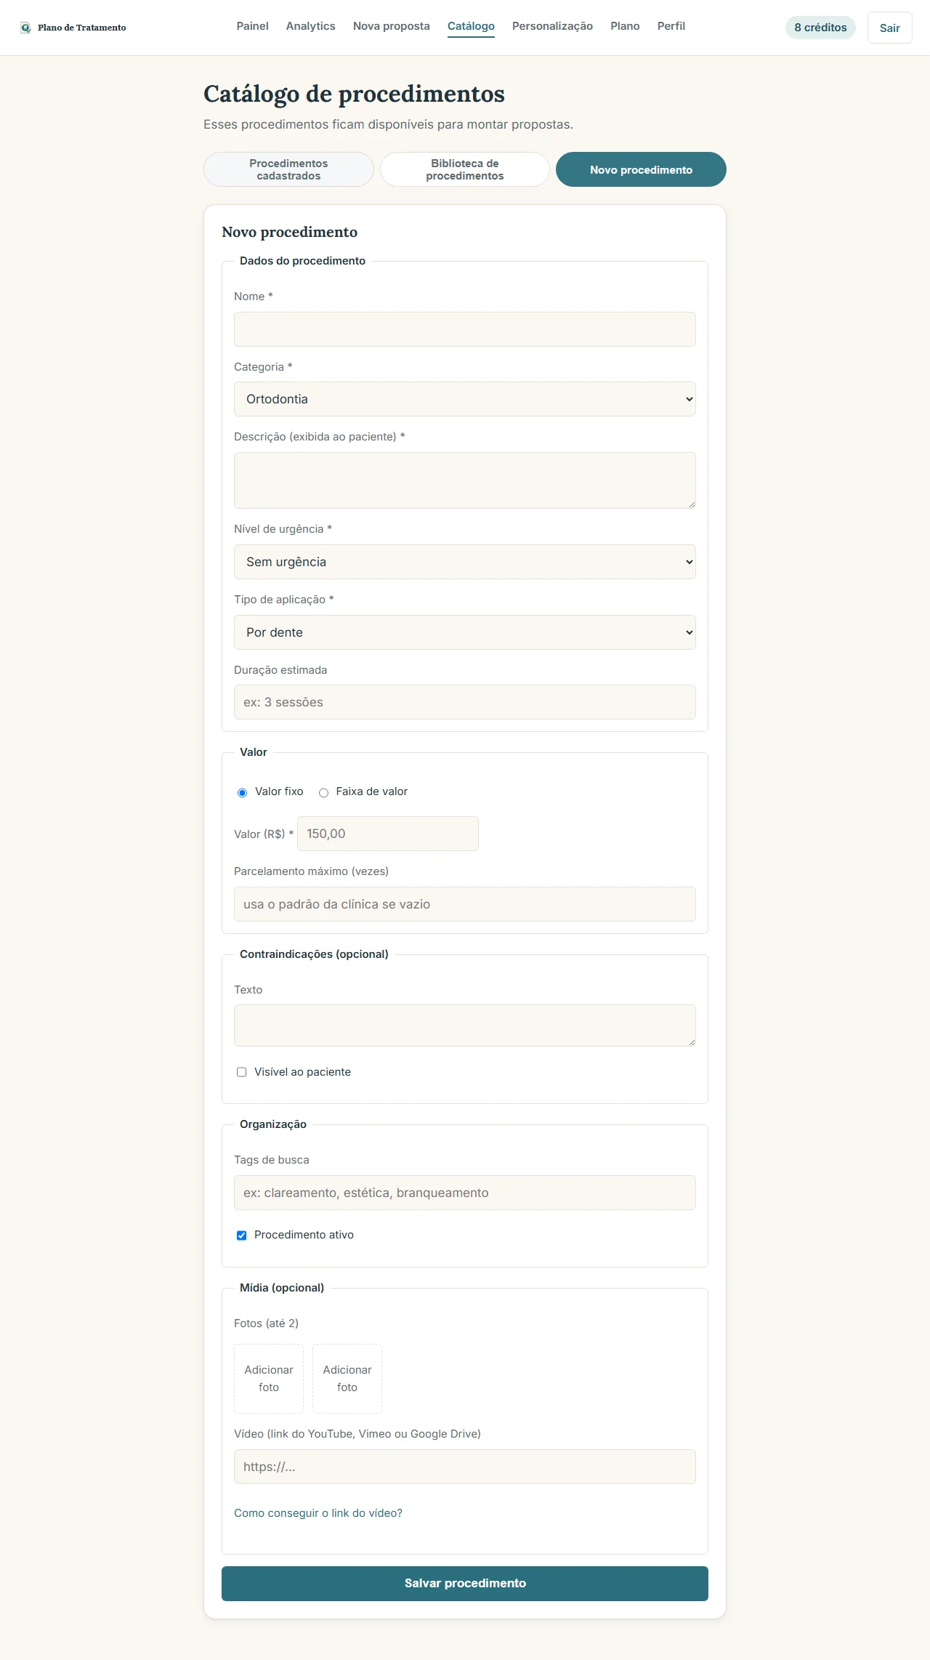Choose the Faixa de valor radio option
The image size is (930, 1660).
point(323,792)
